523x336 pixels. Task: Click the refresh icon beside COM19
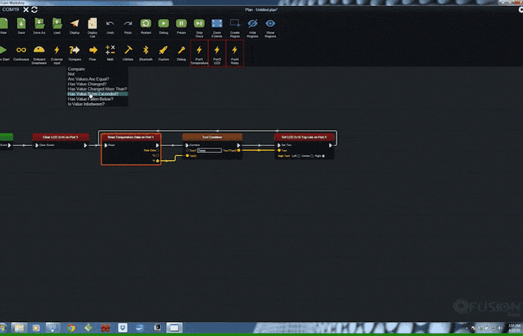(x=35, y=10)
